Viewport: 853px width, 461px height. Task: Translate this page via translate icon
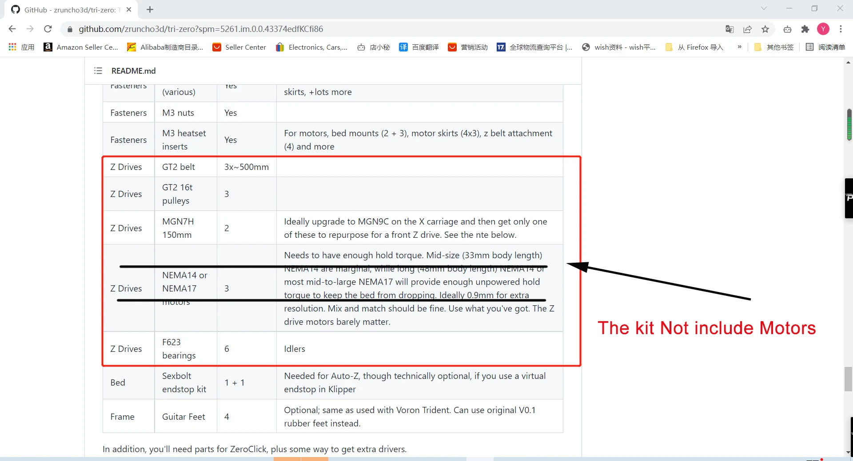729,29
